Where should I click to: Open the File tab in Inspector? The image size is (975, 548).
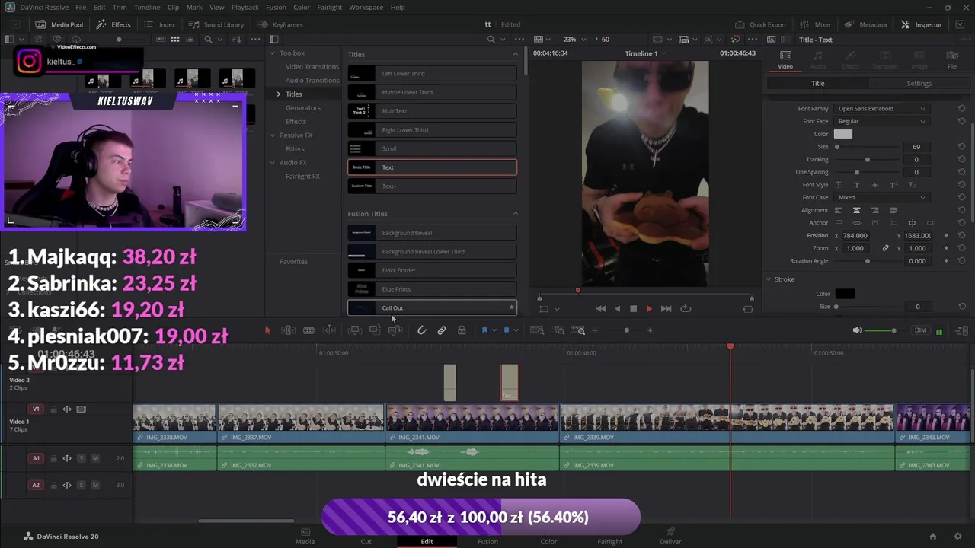point(952,60)
